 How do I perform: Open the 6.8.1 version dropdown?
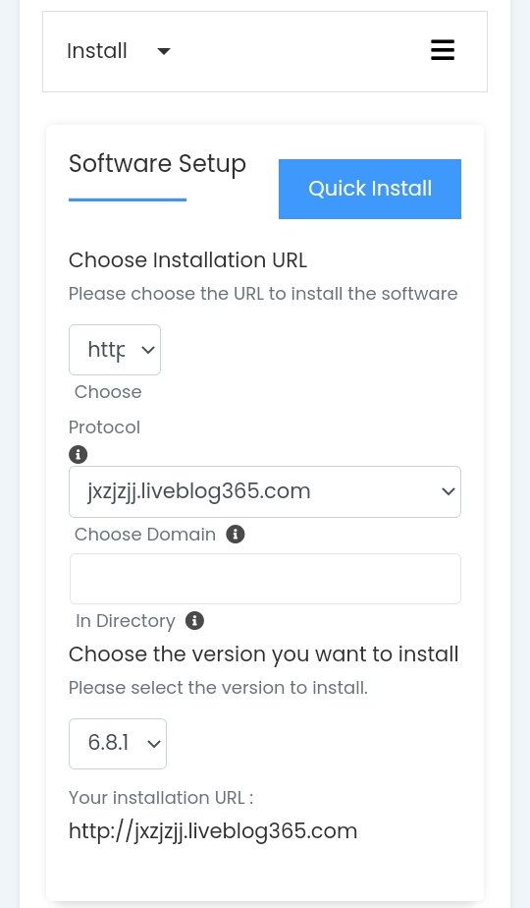pos(118,744)
